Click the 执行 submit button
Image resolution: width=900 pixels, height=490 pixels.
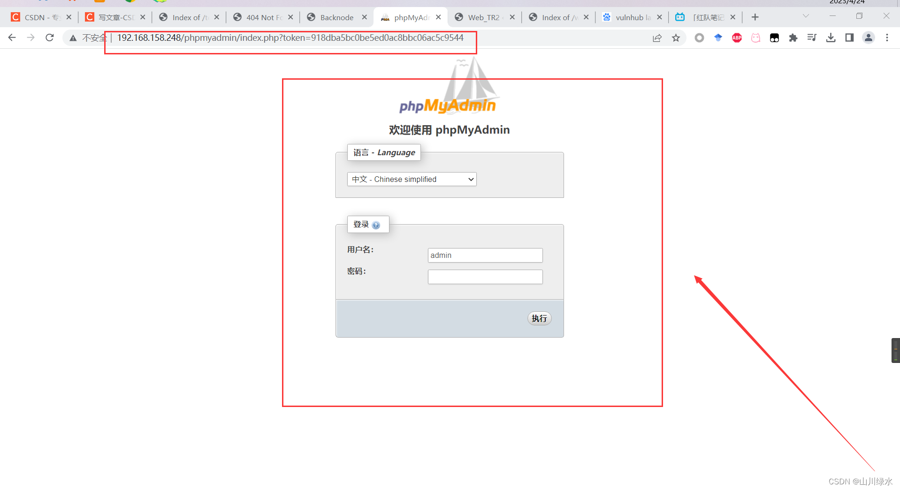(x=539, y=318)
